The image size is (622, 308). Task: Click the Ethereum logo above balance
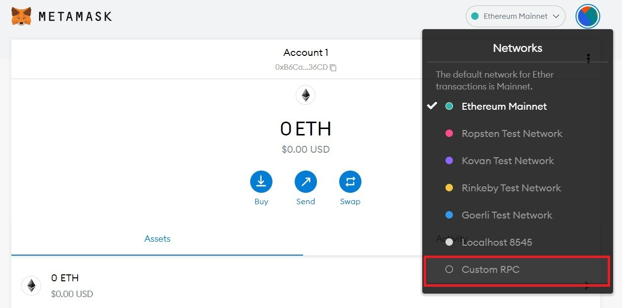point(306,95)
